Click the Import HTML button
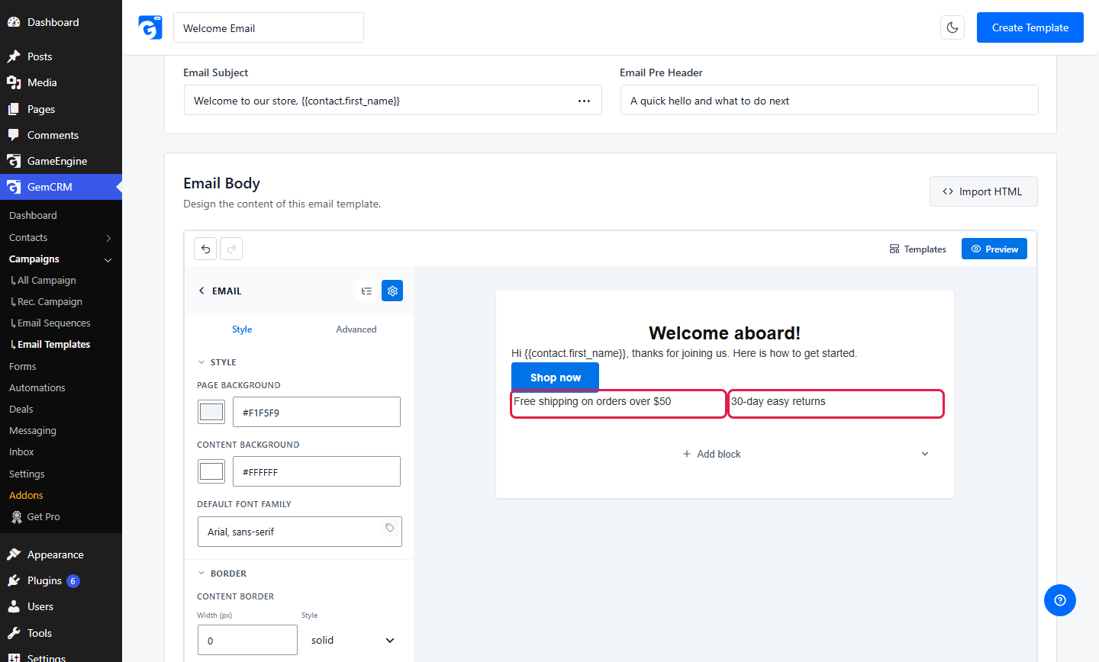Viewport: 1099px width, 662px height. tap(983, 191)
